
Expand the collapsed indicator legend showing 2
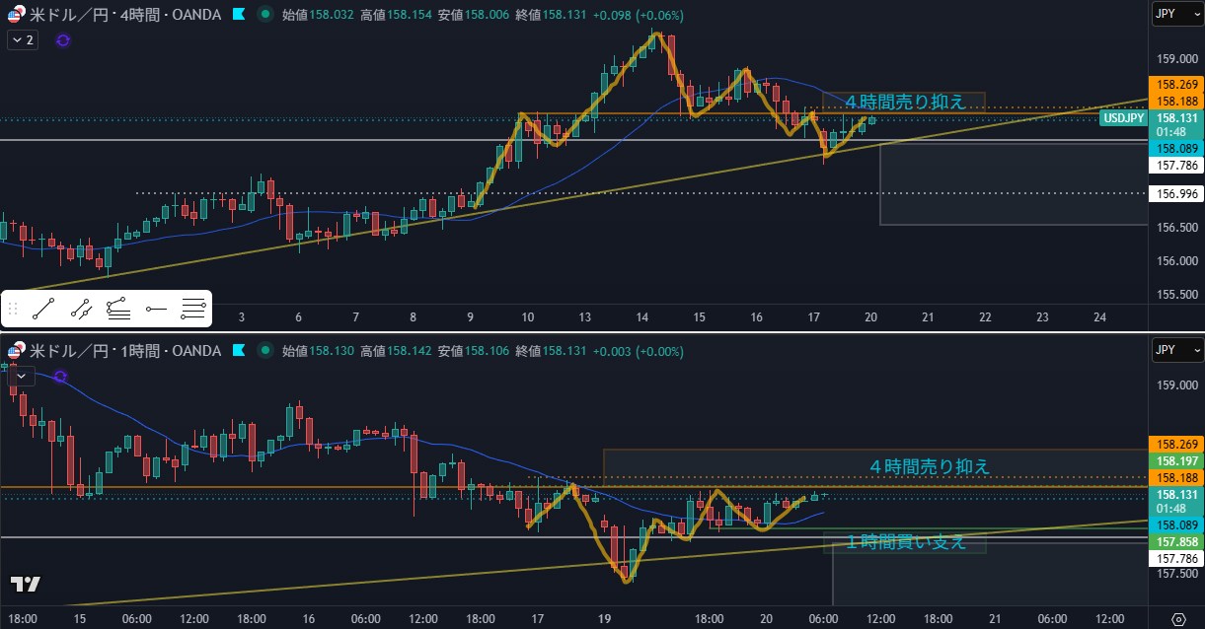pos(23,40)
